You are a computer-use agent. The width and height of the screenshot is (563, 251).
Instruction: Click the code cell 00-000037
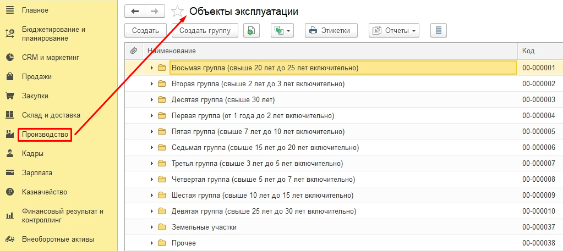pos(539,227)
